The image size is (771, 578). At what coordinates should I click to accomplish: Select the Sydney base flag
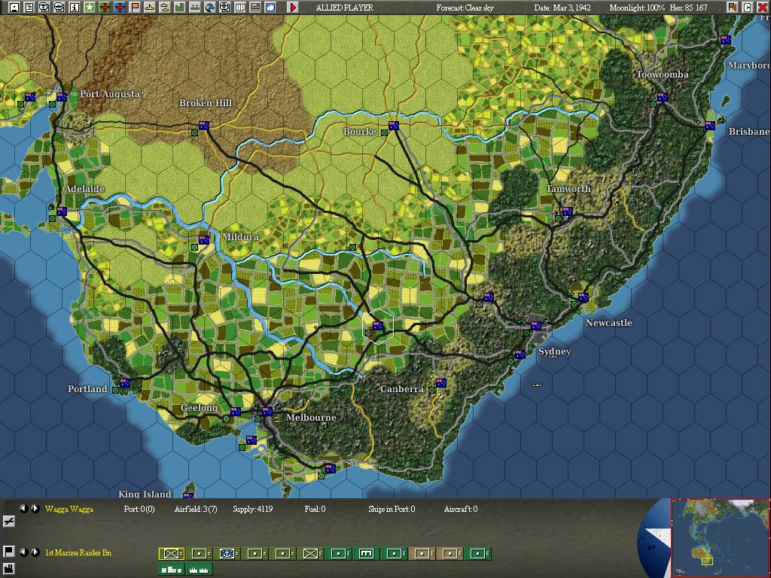coord(536,325)
